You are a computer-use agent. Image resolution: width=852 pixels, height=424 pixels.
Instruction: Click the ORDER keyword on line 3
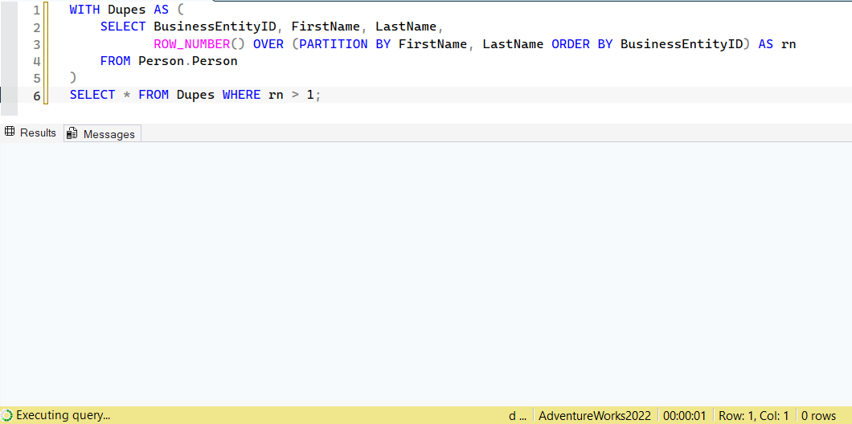point(571,44)
